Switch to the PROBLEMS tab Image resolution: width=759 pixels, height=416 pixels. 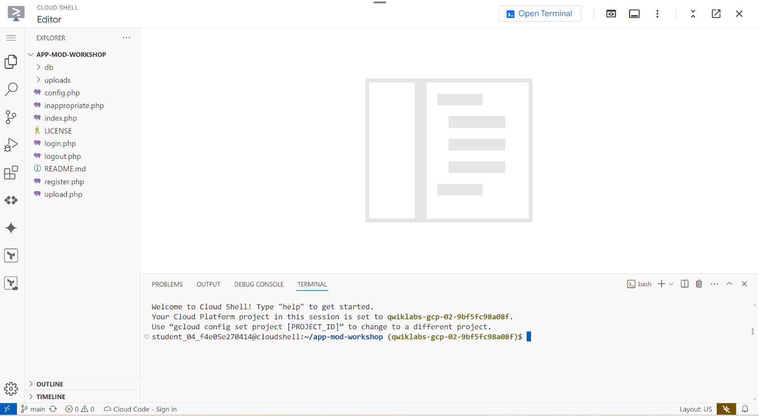167,284
